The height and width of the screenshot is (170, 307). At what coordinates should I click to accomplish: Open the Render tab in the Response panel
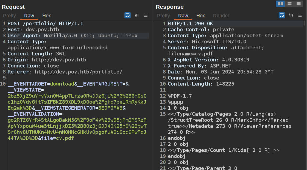[x=221, y=16]
